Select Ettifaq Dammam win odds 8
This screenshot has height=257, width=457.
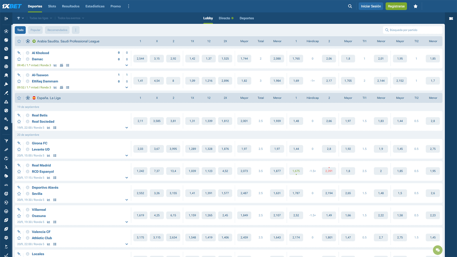173,81
